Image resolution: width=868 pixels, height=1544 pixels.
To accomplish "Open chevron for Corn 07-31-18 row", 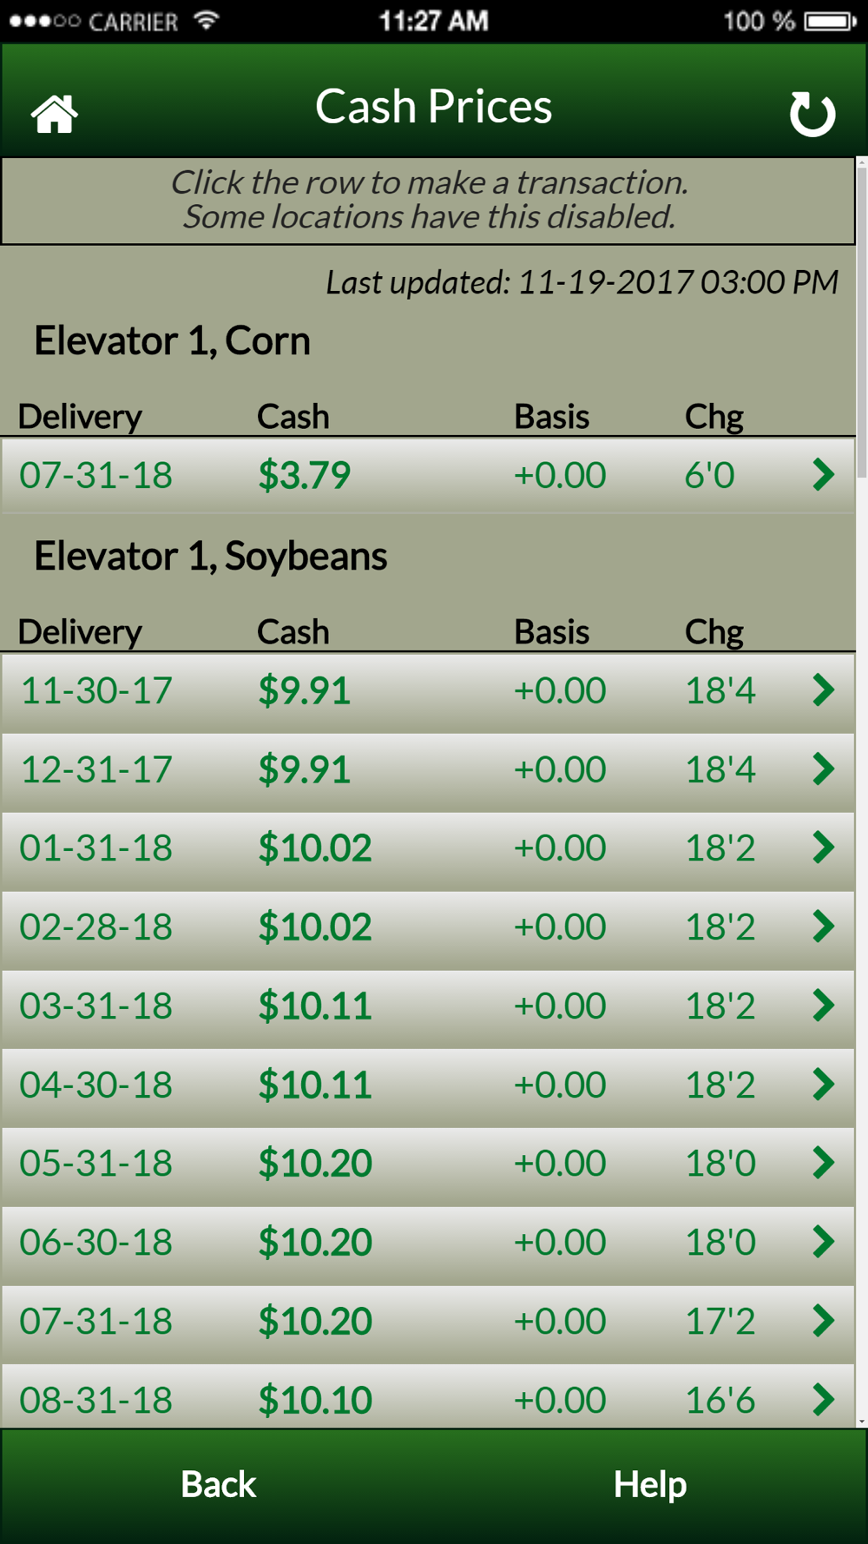I will pyautogui.click(x=824, y=474).
